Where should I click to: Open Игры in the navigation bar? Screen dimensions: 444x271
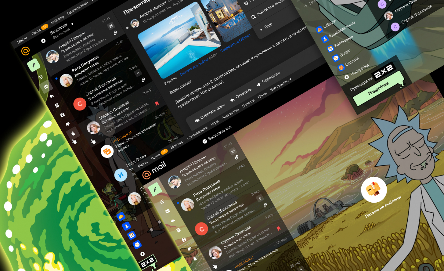[x=215, y=123]
